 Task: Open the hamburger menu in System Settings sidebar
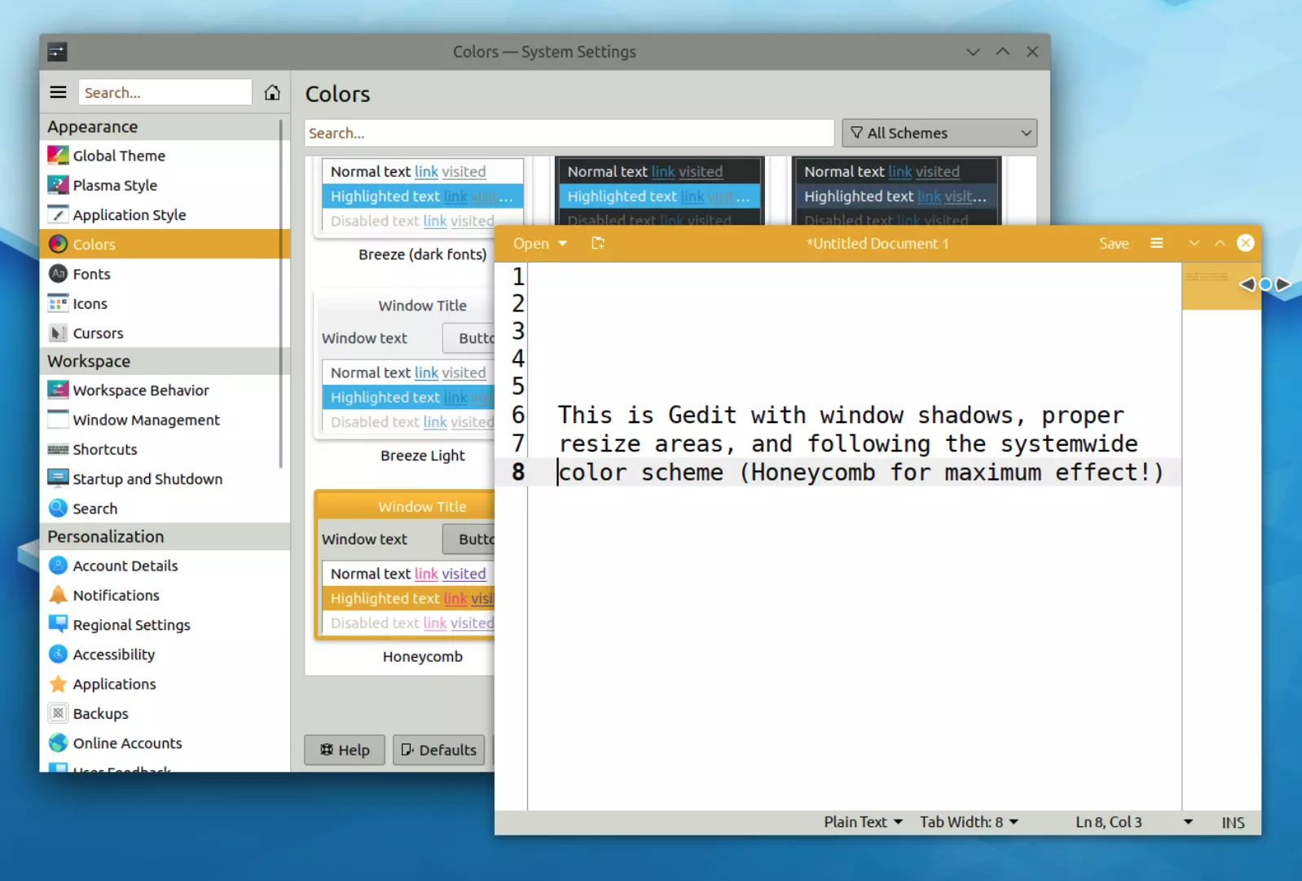click(58, 93)
